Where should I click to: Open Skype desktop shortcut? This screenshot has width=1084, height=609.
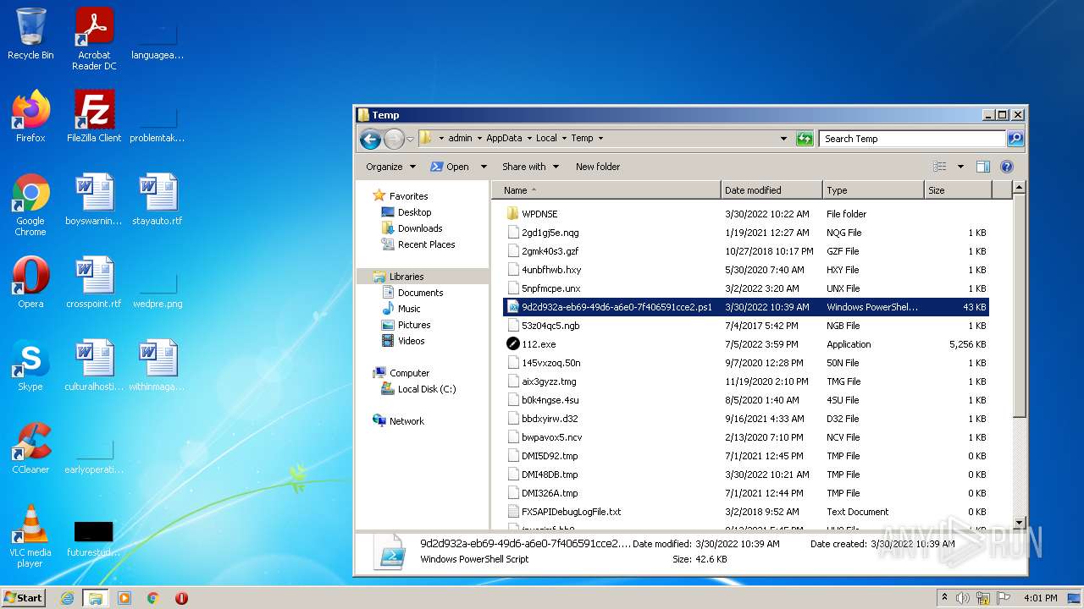click(x=30, y=365)
